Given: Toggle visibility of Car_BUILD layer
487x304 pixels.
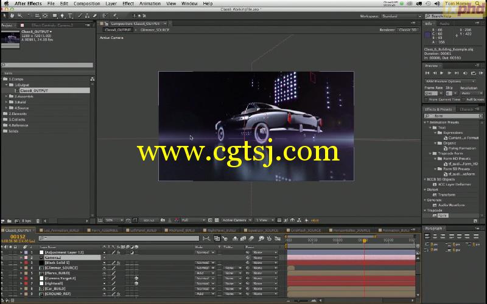Looking at the screenshot, I should click(2, 289).
